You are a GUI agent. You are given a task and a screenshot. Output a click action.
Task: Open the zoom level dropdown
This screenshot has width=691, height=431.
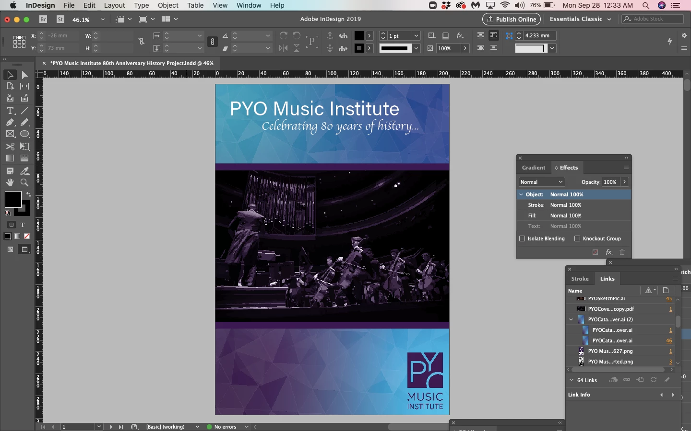point(103,20)
